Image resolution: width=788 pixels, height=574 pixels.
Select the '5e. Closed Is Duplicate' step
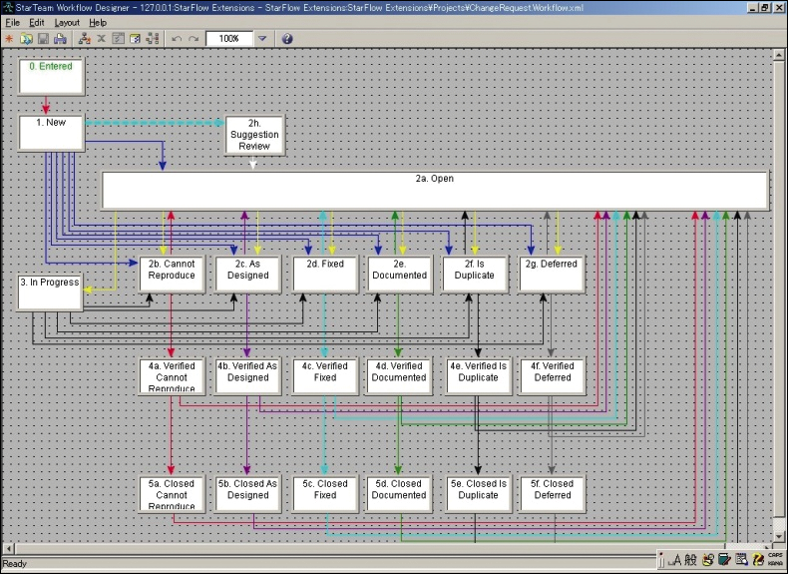(478, 494)
